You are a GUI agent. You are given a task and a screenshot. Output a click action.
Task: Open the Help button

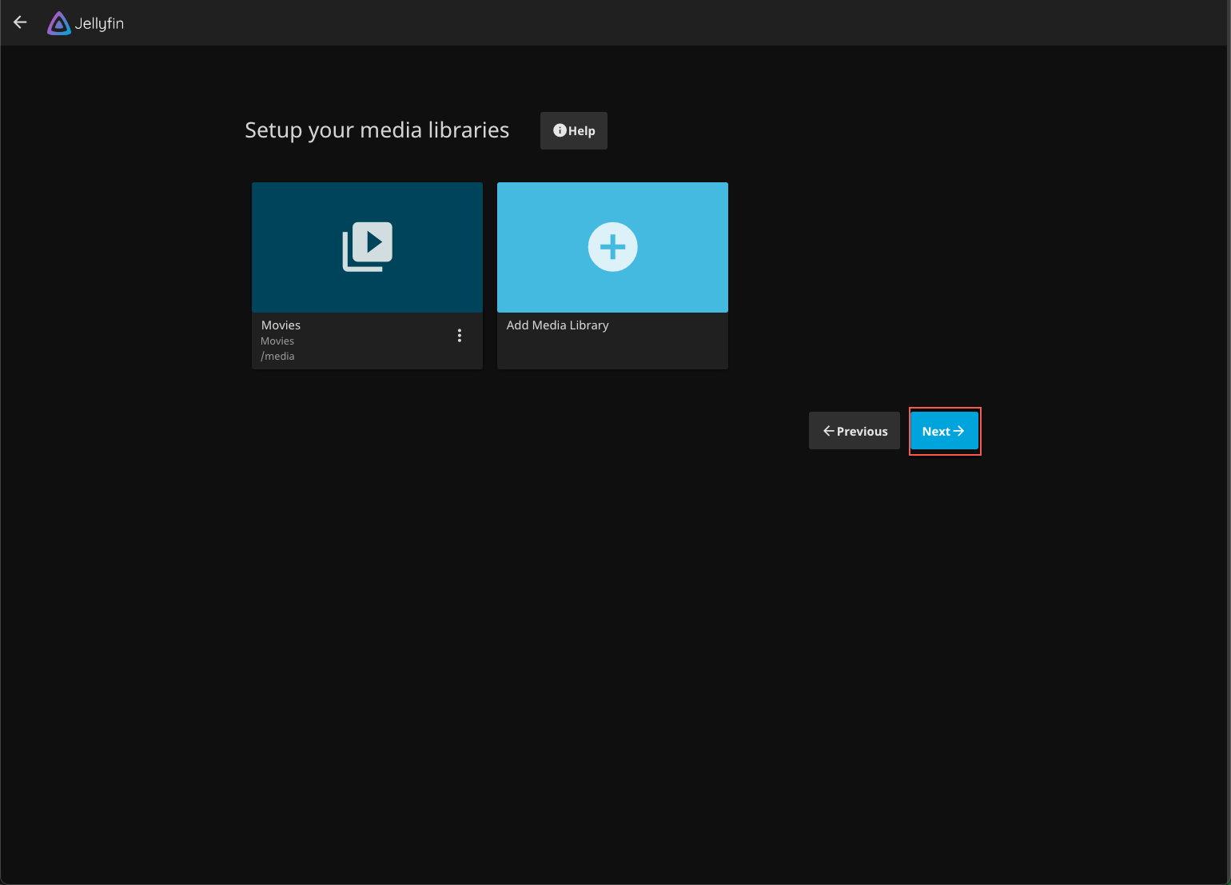click(x=574, y=130)
